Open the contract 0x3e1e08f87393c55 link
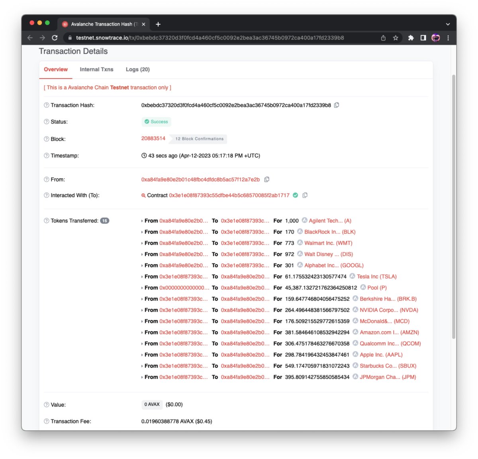Screen dimensions: 478x459 pos(229,195)
